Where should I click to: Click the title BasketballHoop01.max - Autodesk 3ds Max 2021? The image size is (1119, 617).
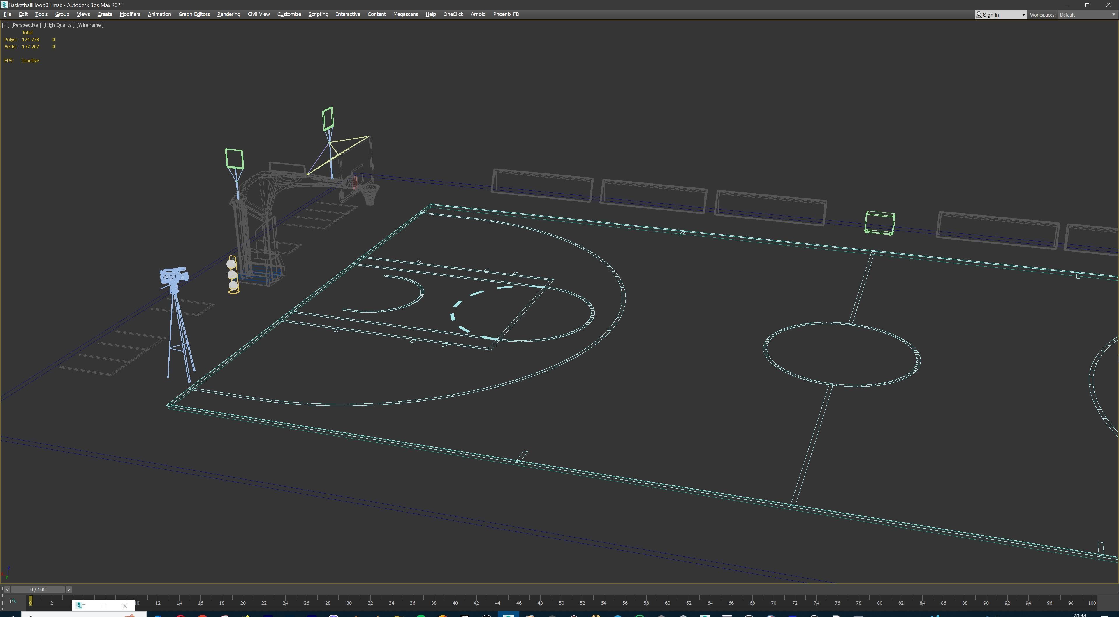point(66,5)
